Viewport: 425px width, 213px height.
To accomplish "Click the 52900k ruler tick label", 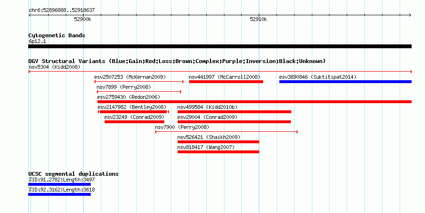I will pyautogui.click(x=83, y=19).
